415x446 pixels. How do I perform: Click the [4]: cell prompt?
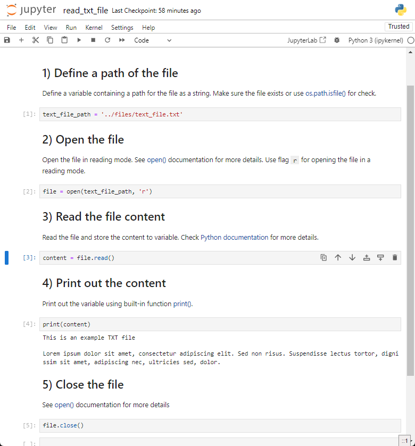[29, 324]
